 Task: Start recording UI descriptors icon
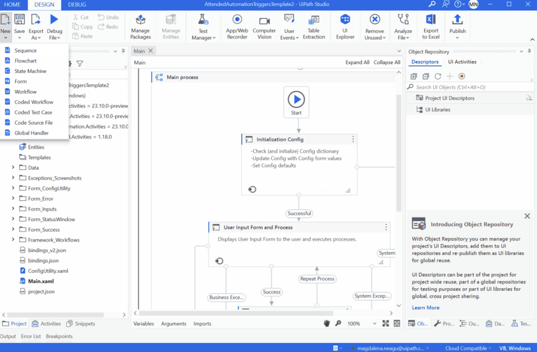461,76
